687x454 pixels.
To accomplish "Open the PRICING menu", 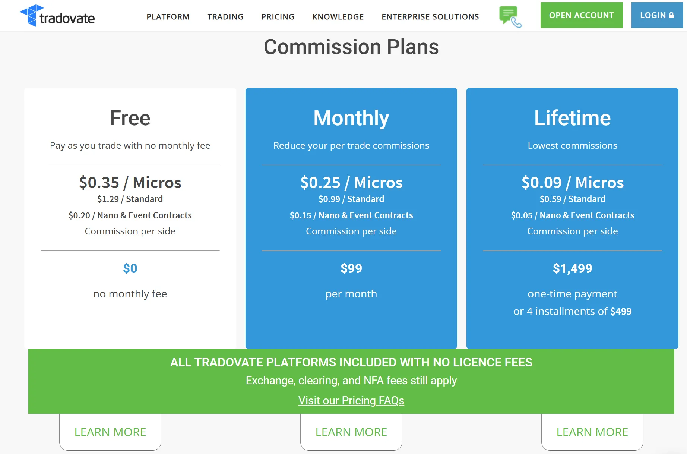I will 278,17.
